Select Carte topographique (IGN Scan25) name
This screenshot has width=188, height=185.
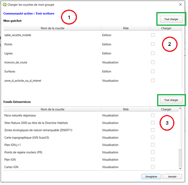pos(26,138)
